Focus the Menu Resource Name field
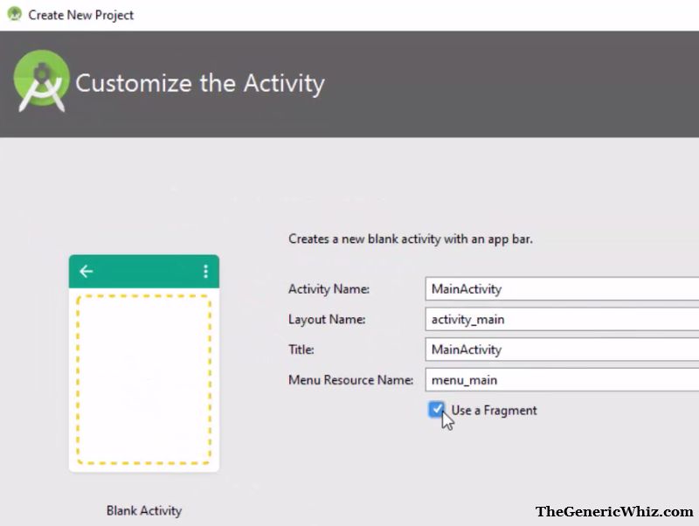 tap(562, 380)
